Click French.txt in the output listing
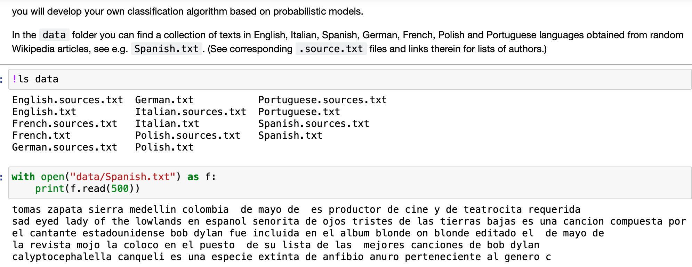 coord(41,136)
